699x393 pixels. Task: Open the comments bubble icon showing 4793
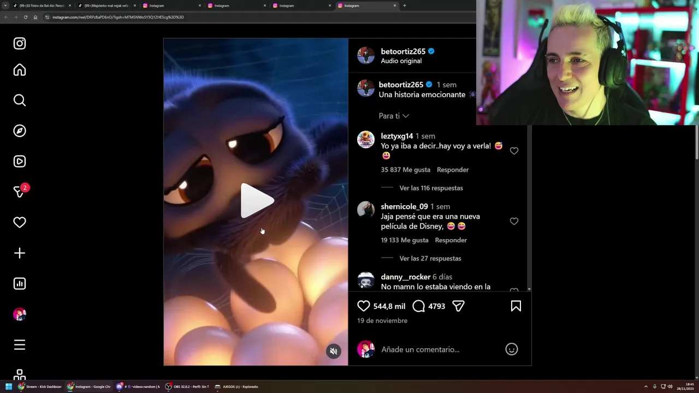click(419, 306)
